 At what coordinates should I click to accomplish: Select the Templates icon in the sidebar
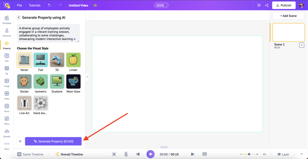pyautogui.click(x=7, y=19)
